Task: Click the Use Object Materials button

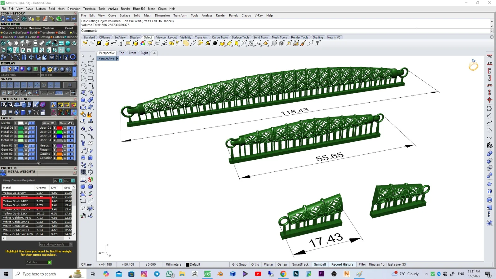Action: click(x=56, y=245)
